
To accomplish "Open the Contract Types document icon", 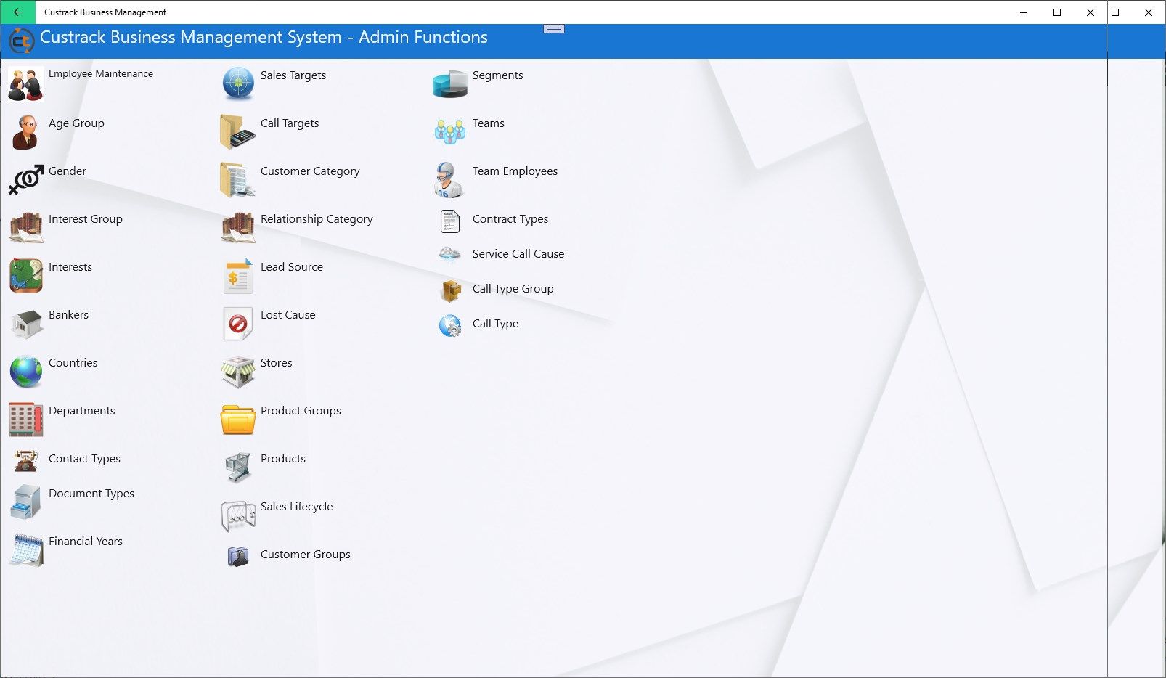I will click(x=450, y=221).
